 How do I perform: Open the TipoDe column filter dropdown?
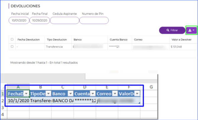coord(48,94)
